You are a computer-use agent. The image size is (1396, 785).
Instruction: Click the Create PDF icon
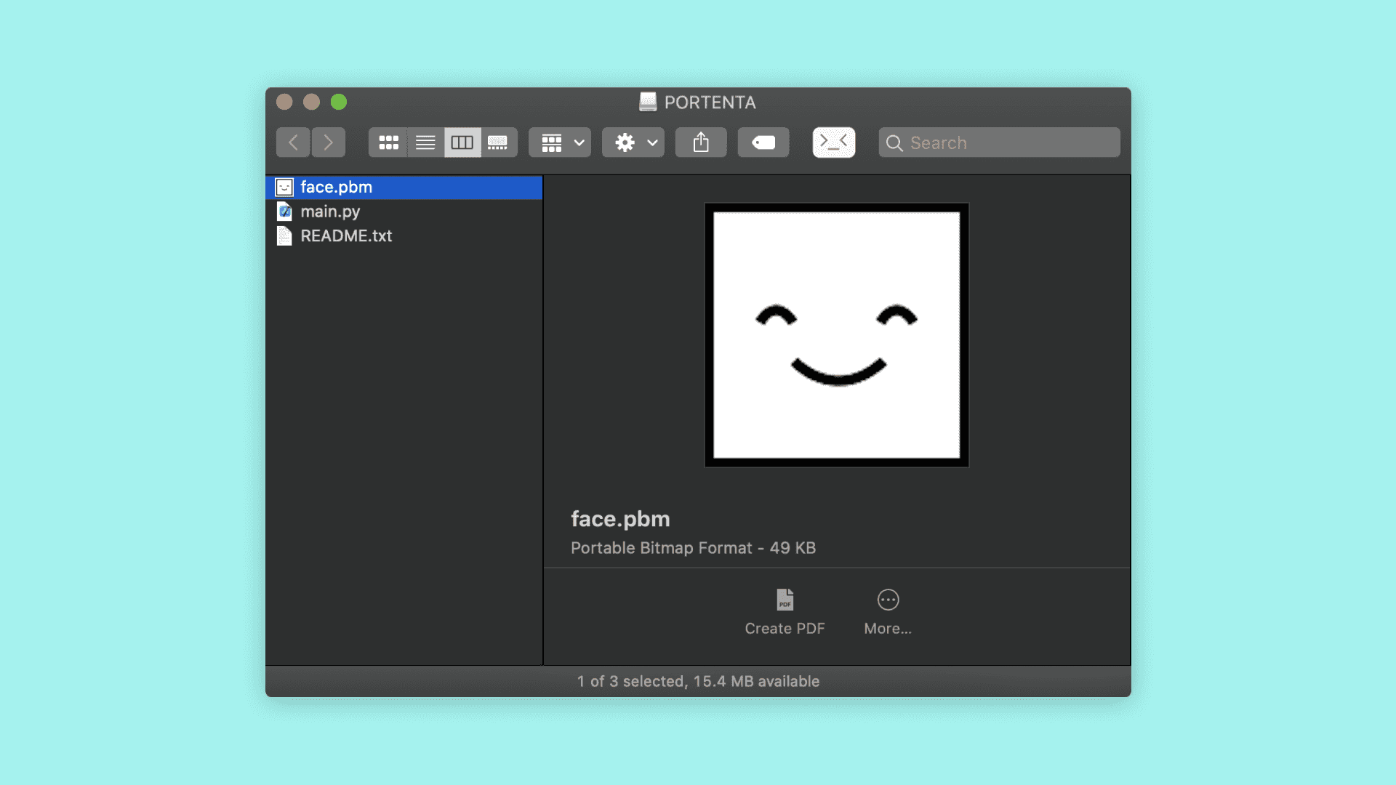785,600
